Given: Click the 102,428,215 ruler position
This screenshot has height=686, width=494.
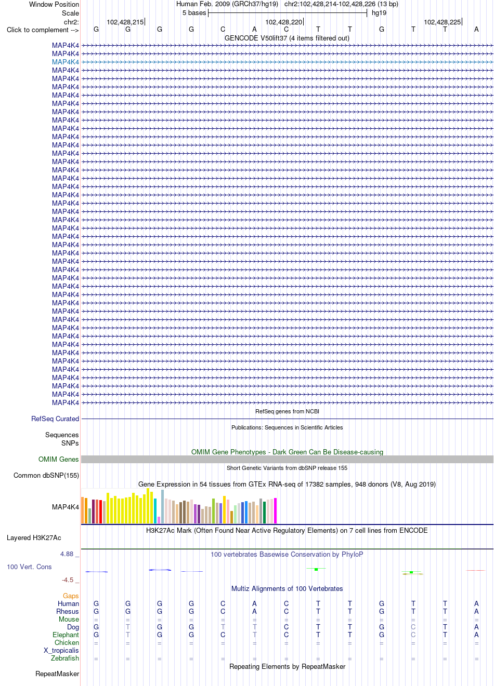Looking at the screenshot, I should point(125,22).
